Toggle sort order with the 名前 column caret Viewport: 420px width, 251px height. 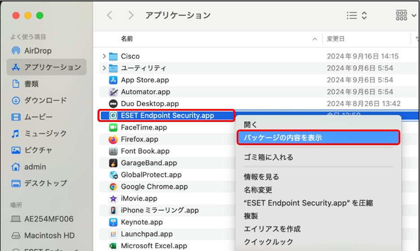click(315, 39)
